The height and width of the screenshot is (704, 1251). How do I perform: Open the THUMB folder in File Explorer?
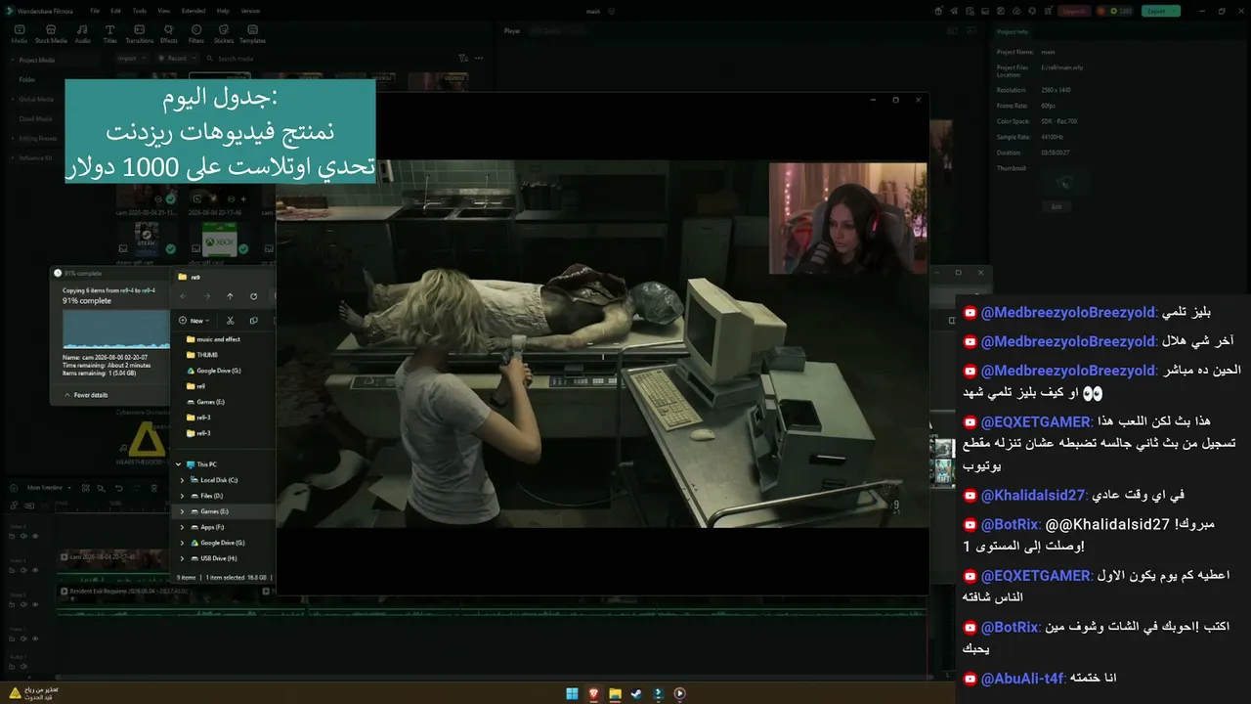201,355
